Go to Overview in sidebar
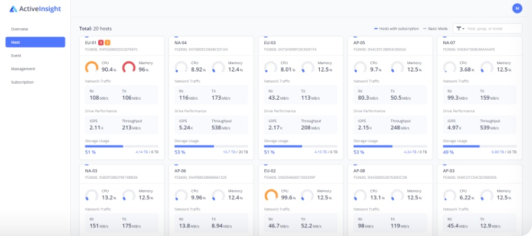Screen dimensions: 532x236 point(20,29)
